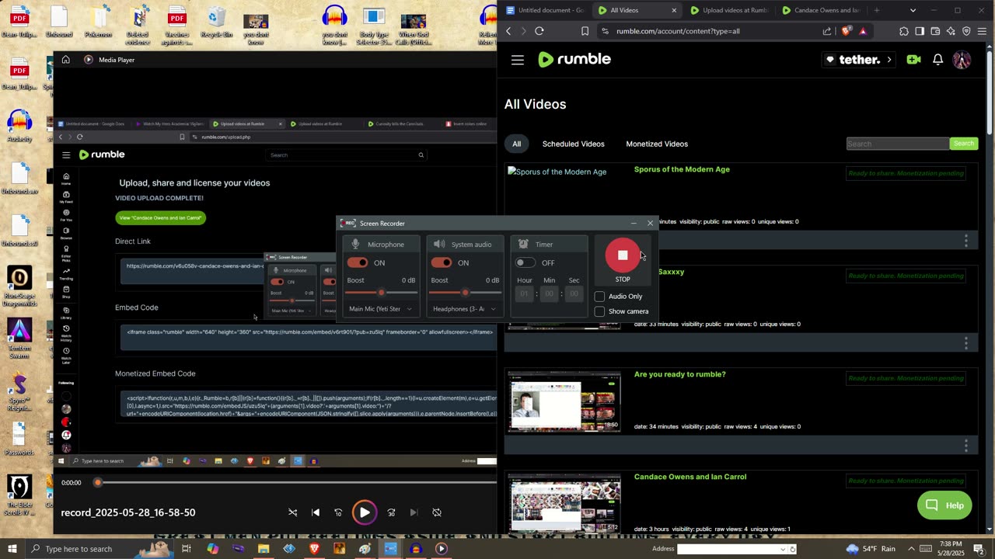Open the browser extensions puzzle icon

pyautogui.click(x=904, y=31)
